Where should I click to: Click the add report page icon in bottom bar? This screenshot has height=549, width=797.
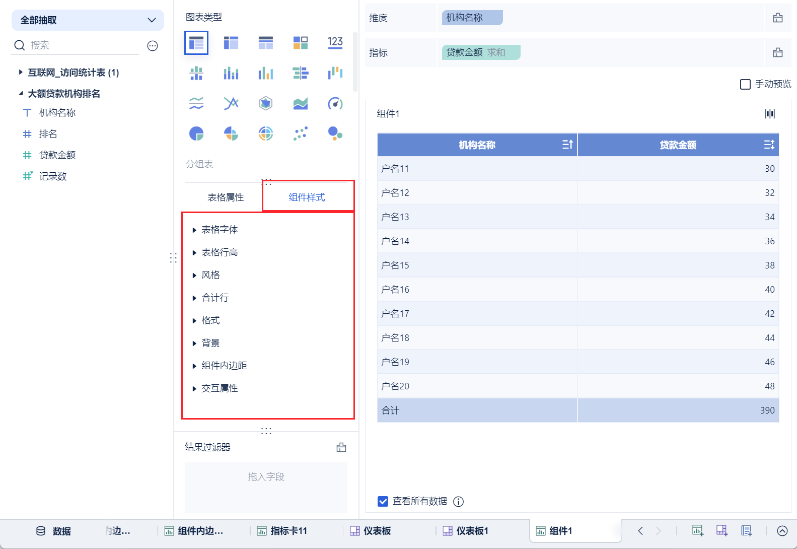747,530
